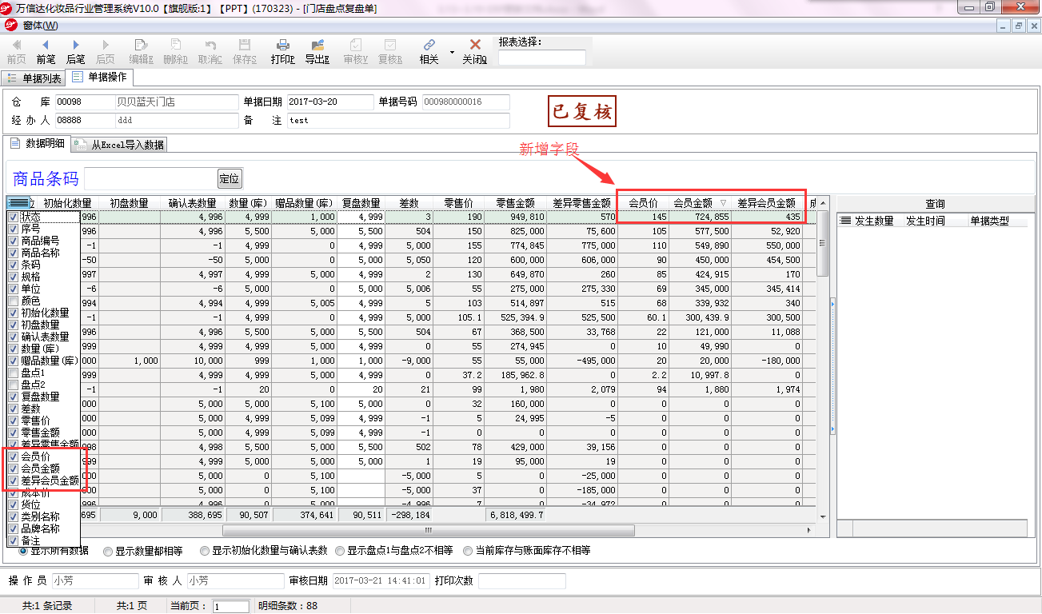Screen dimensions: 1042x614
Task: Toggle the 会员价 column checkbox
Action: click(13, 457)
